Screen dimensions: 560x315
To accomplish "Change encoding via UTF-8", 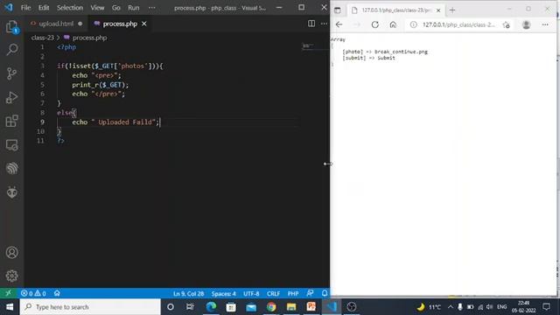I will click(x=251, y=294).
